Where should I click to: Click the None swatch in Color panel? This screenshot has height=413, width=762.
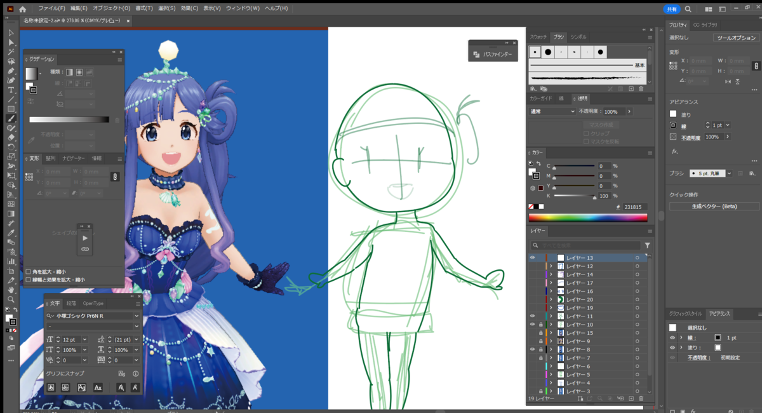(532, 207)
